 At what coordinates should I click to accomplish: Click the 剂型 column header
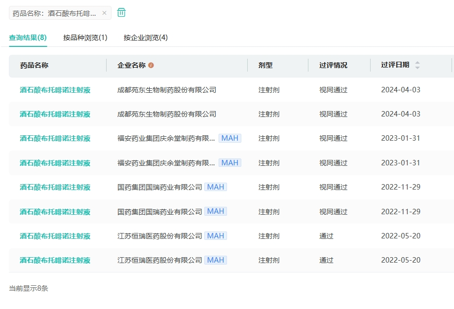pos(265,65)
